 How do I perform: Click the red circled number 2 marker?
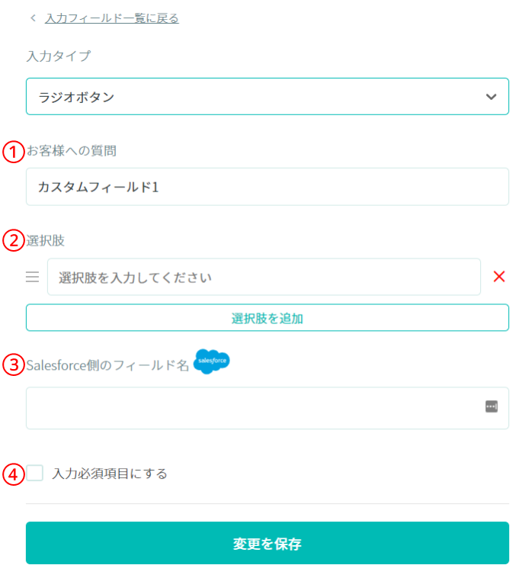[x=14, y=241]
